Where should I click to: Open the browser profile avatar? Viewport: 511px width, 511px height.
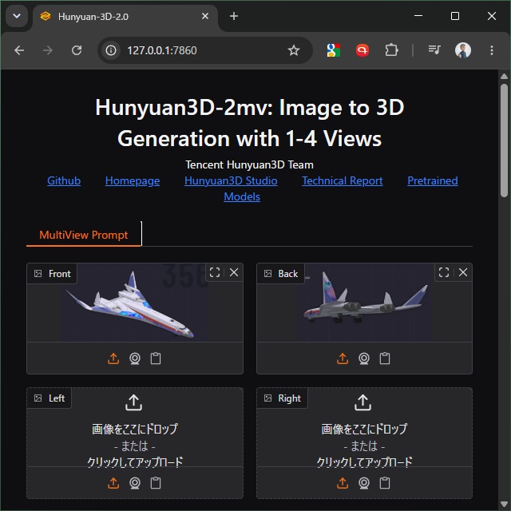coord(463,50)
